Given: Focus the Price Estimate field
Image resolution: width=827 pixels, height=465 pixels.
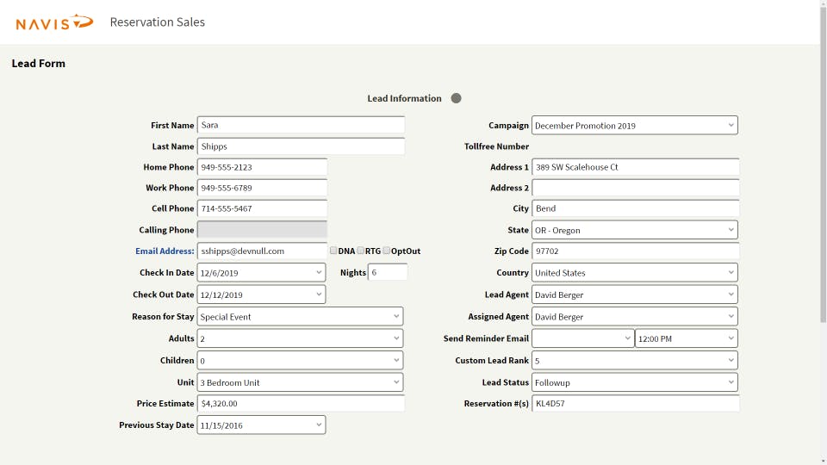Looking at the screenshot, I should click(x=301, y=404).
